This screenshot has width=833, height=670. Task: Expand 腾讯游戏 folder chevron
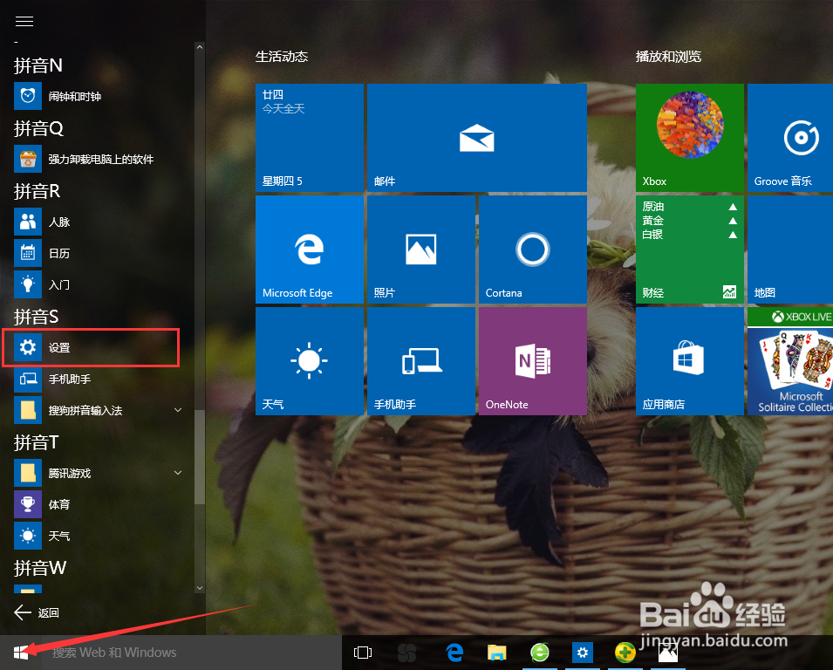[178, 473]
